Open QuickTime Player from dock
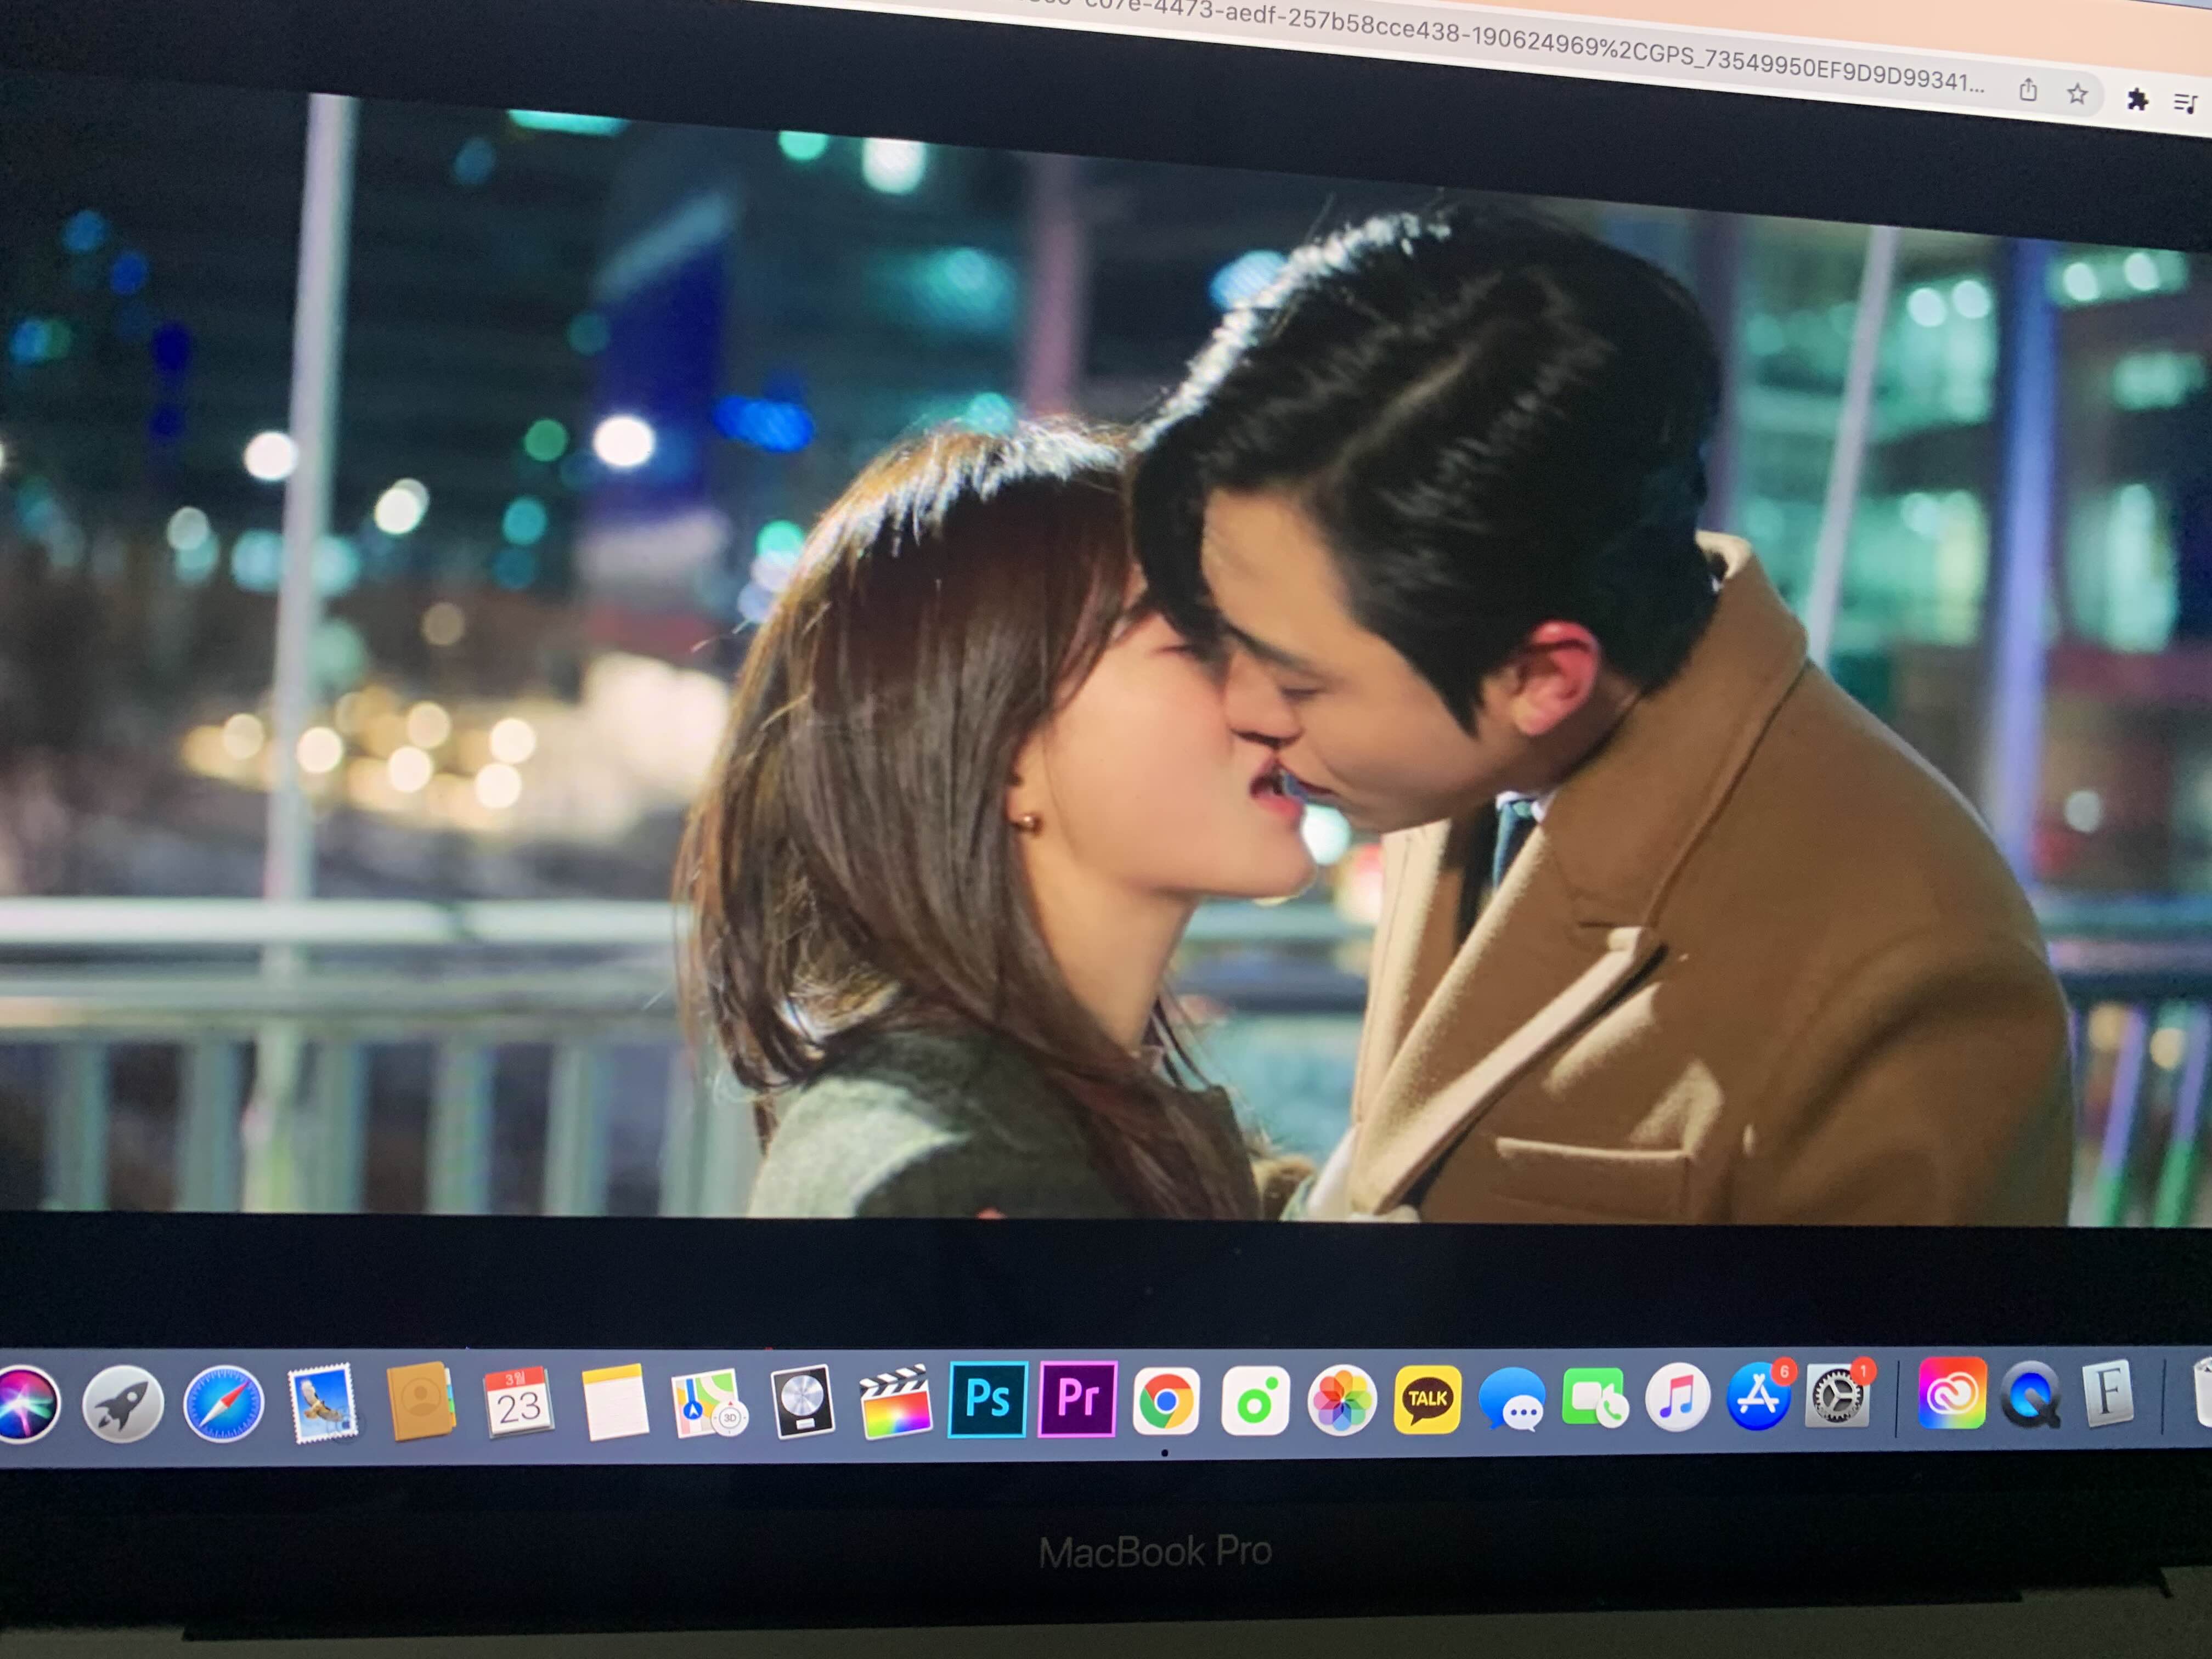The height and width of the screenshot is (1659, 2212). click(2030, 1394)
